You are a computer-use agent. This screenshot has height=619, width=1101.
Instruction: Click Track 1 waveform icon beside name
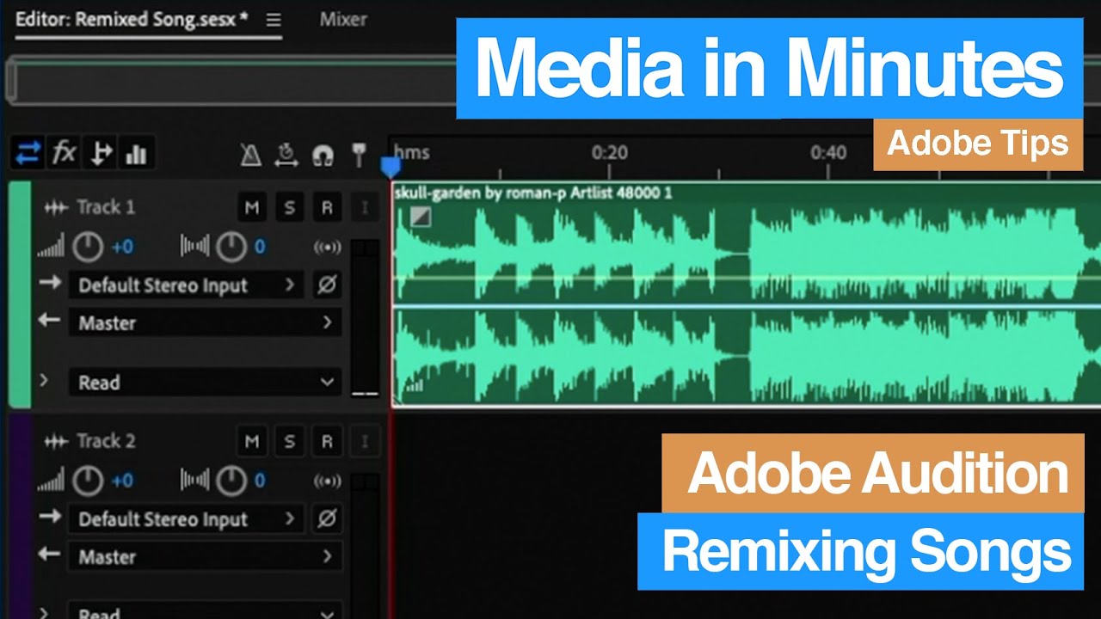pos(56,207)
